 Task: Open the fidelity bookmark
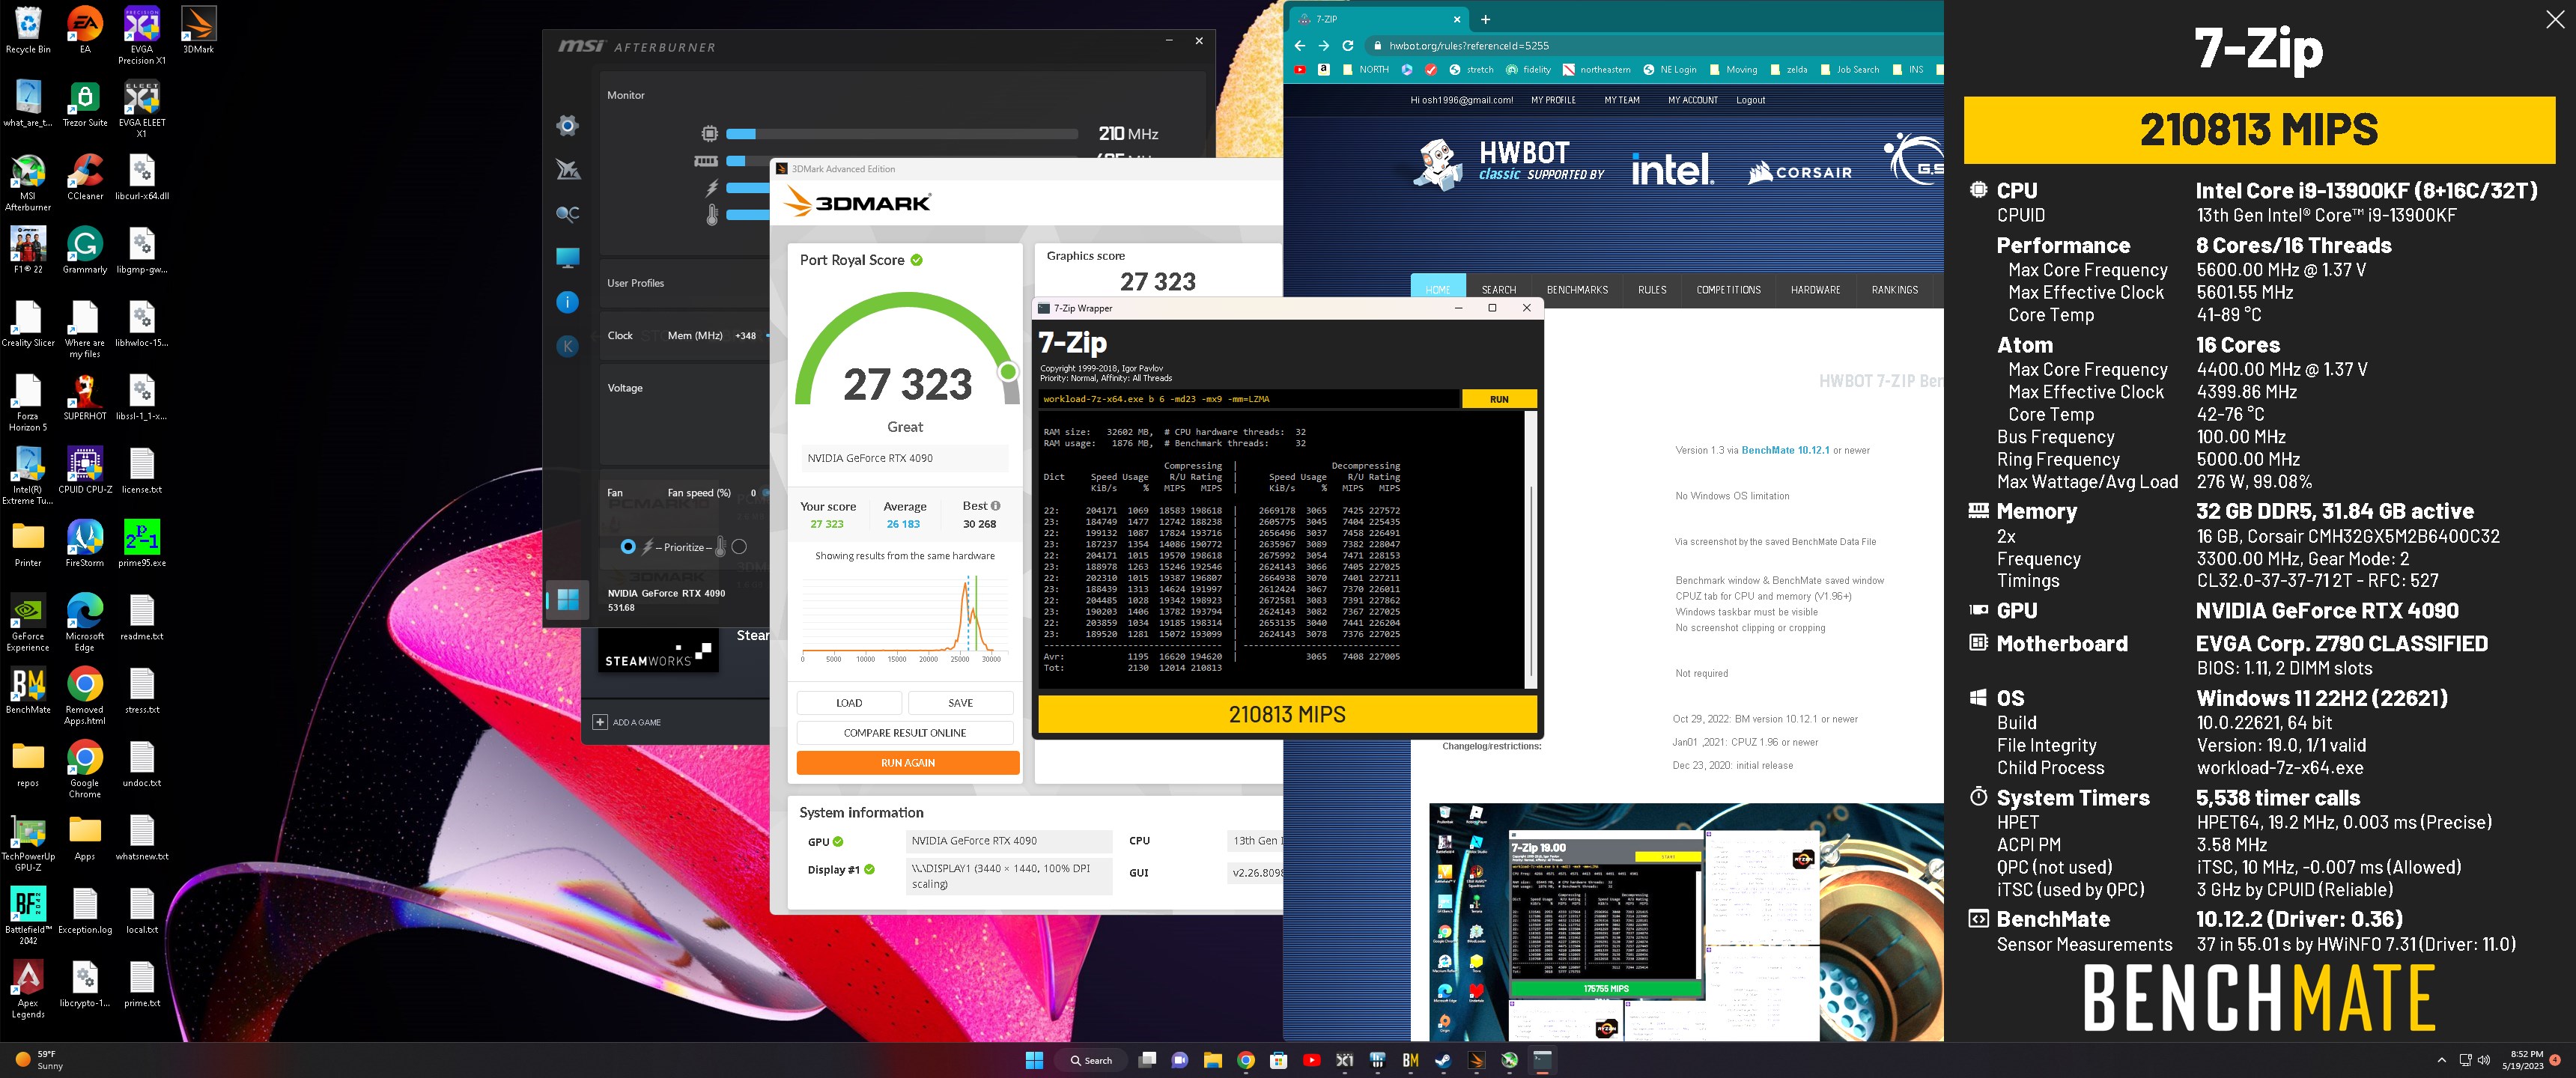(x=1528, y=70)
